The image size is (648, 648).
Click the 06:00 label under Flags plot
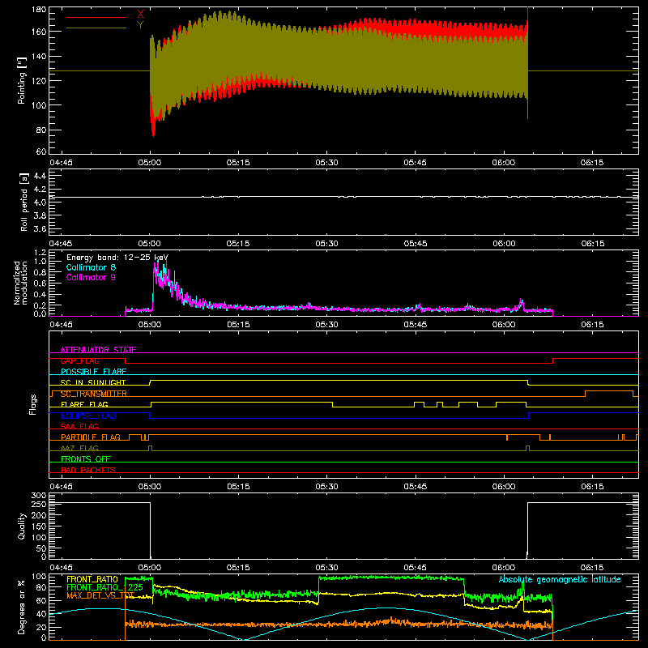(504, 487)
